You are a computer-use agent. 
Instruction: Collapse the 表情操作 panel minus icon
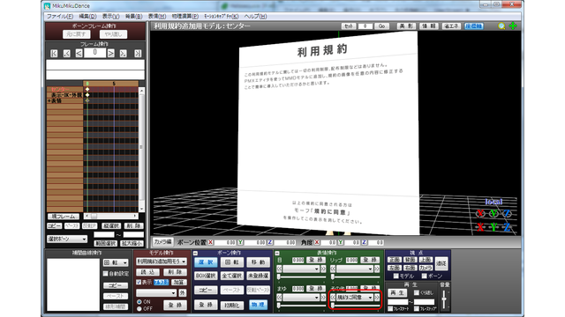pyautogui.click(x=277, y=254)
